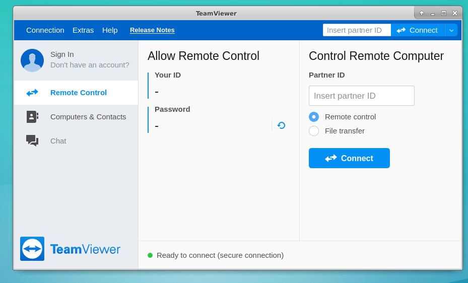468x283 pixels.
Task: Click "Don't have an account?" link
Action: (90, 65)
